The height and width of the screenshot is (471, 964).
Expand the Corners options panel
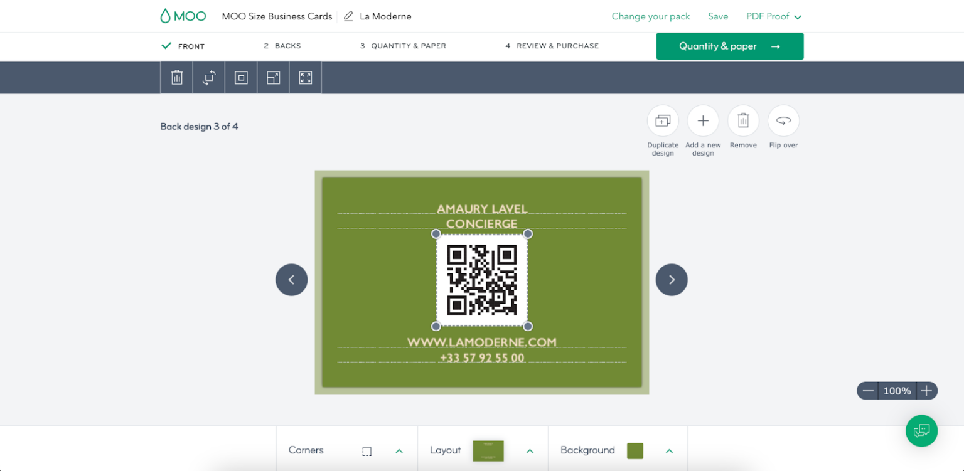[399, 451]
